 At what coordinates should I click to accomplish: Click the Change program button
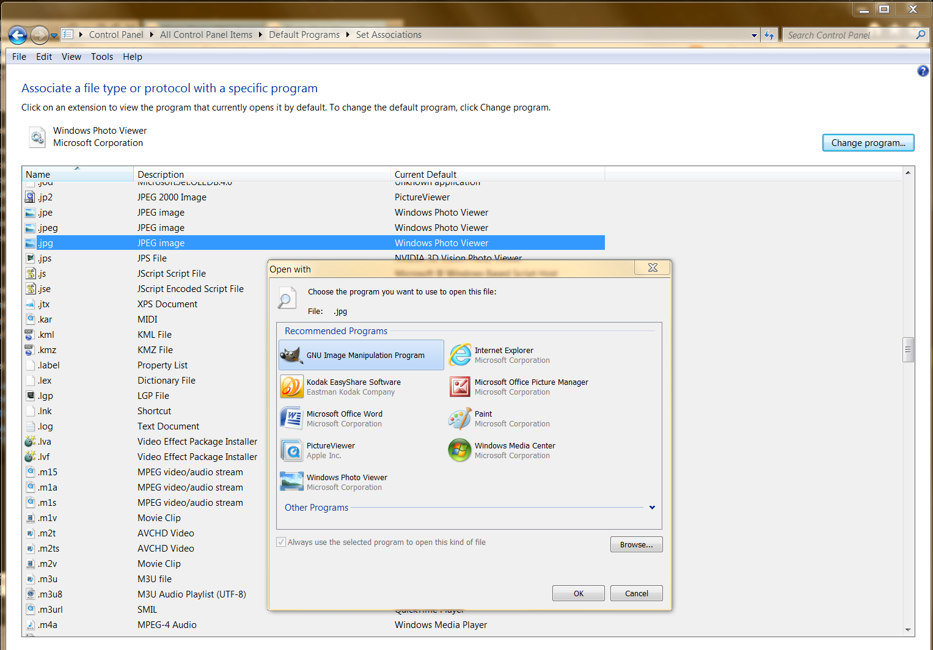[x=868, y=143]
